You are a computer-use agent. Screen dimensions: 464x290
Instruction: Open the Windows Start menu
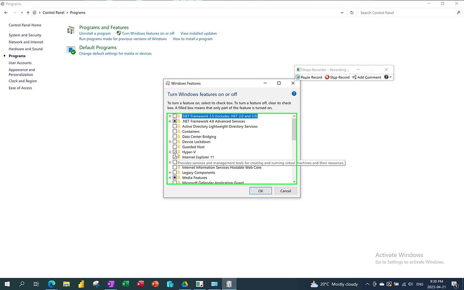click(x=7, y=284)
